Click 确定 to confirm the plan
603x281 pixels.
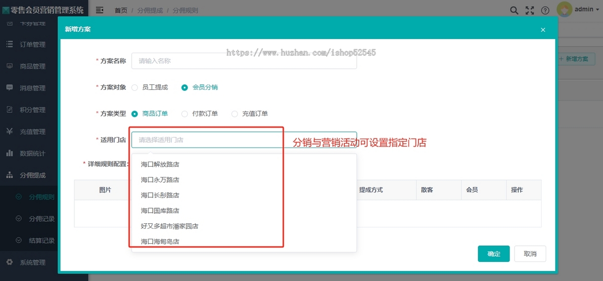click(x=493, y=254)
